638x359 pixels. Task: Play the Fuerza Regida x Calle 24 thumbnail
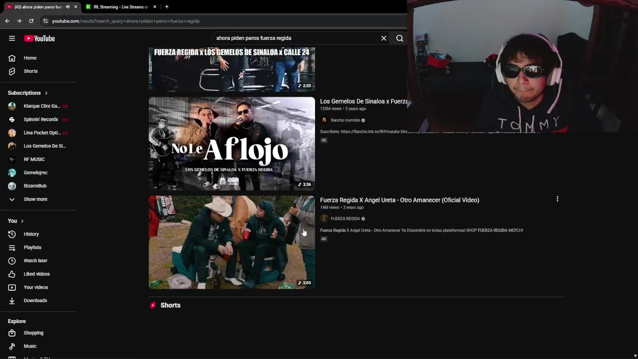[232, 69]
